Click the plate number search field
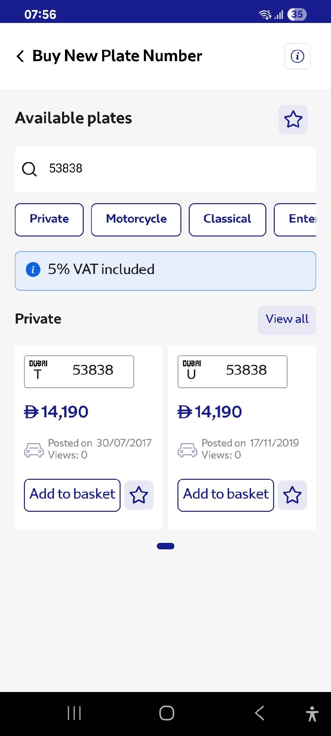The width and height of the screenshot is (331, 736). pyautogui.click(x=175, y=169)
